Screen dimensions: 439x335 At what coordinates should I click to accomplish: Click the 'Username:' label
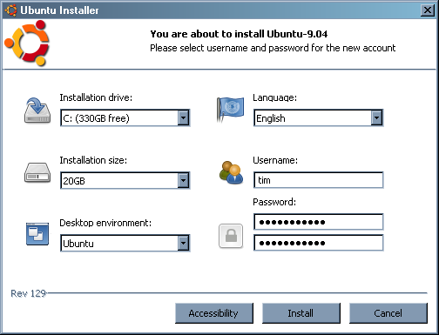pos(275,160)
